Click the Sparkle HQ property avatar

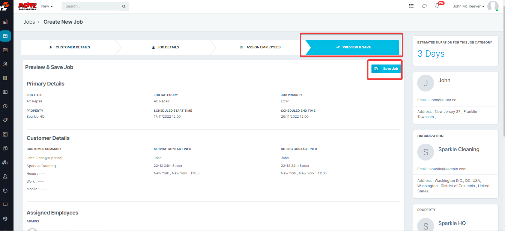point(425,224)
